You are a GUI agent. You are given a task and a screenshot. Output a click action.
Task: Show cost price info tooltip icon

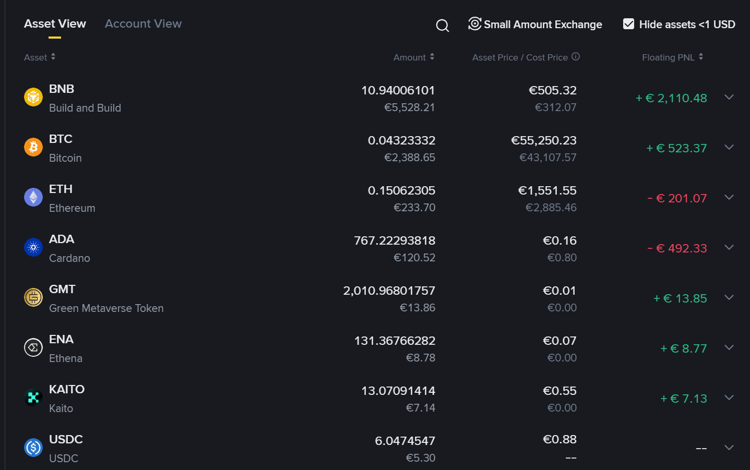click(576, 56)
